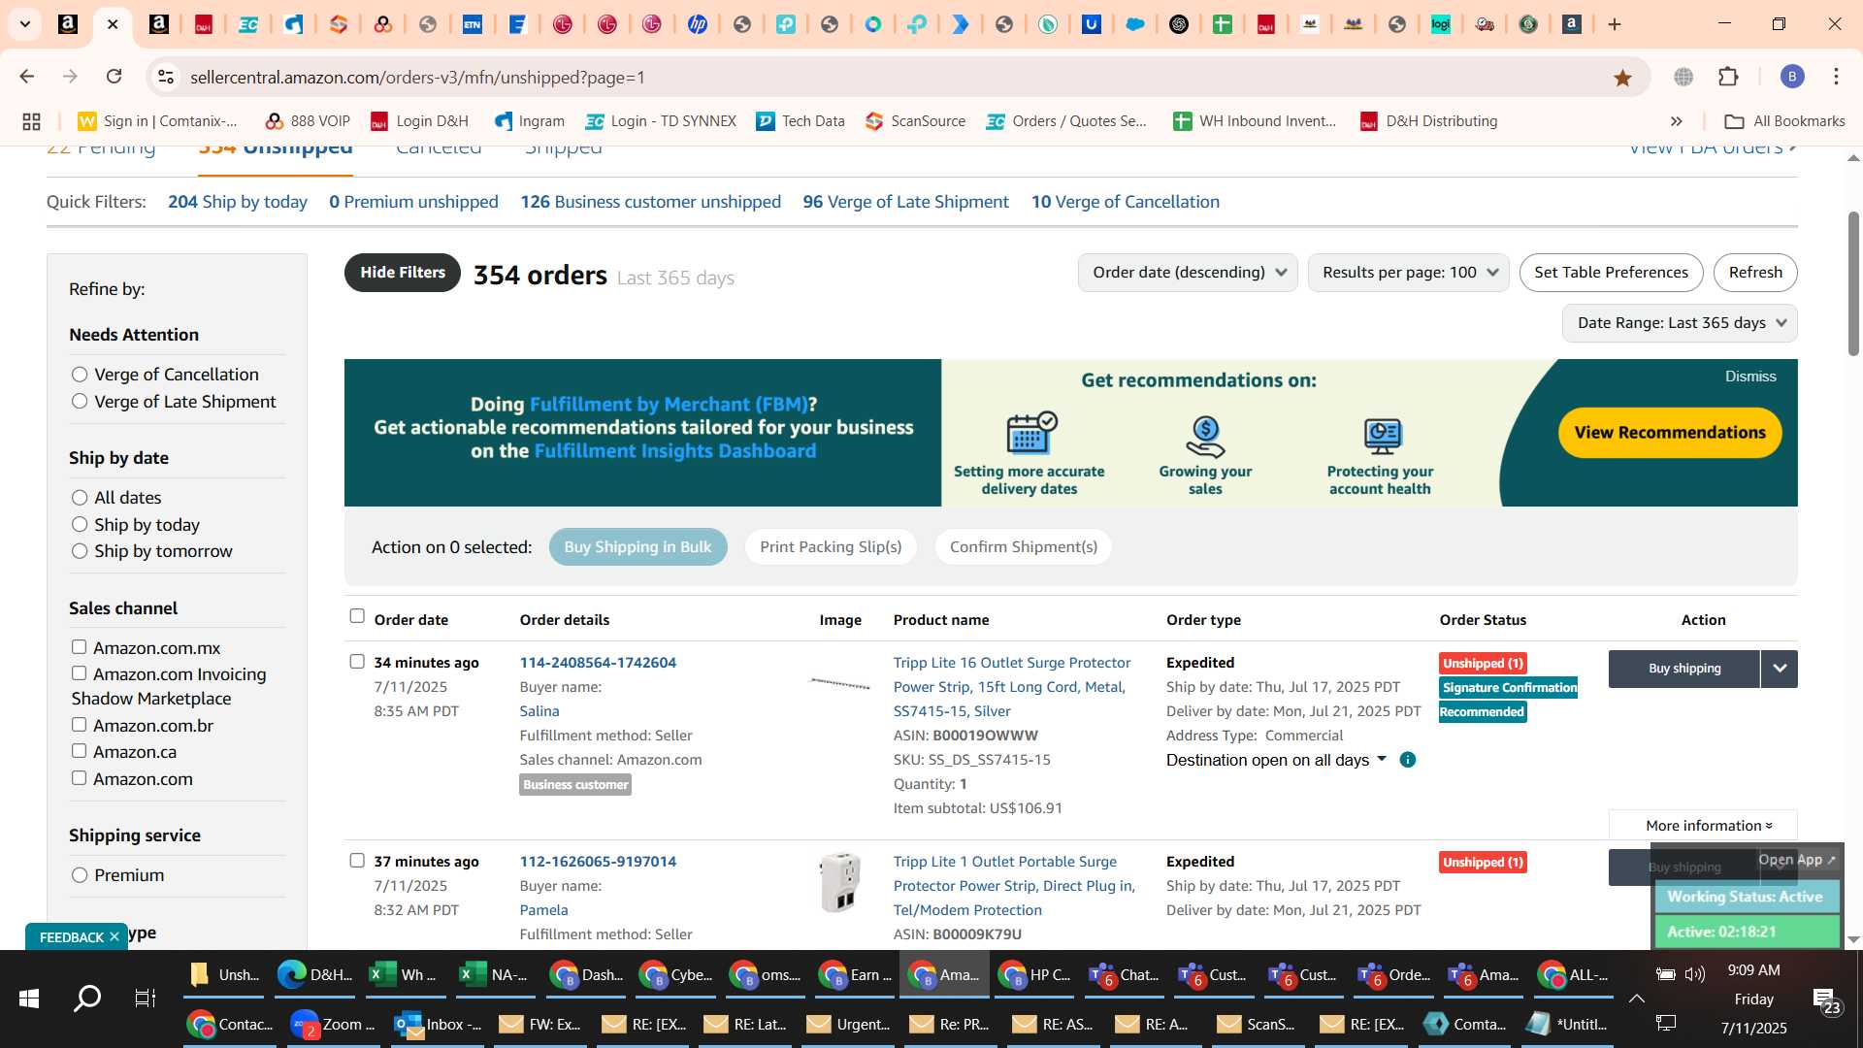View site information icon in address bar

[166, 77]
